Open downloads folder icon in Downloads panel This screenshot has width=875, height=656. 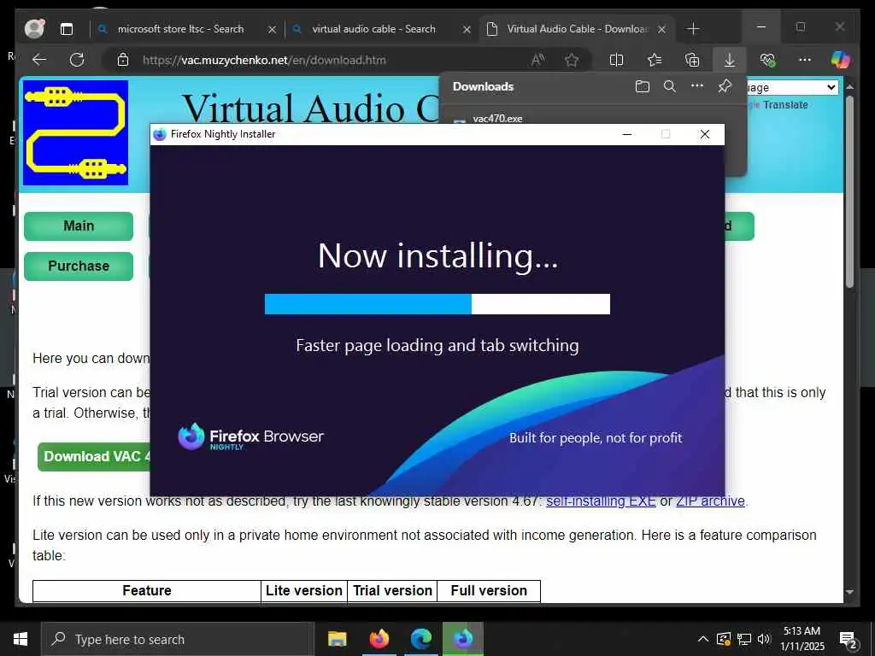[x=643, y=86]
